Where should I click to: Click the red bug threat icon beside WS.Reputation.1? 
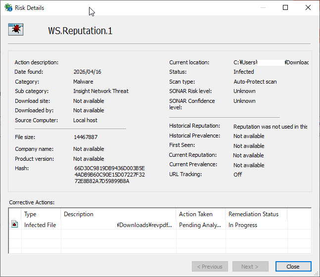click(x=16, y=30)
